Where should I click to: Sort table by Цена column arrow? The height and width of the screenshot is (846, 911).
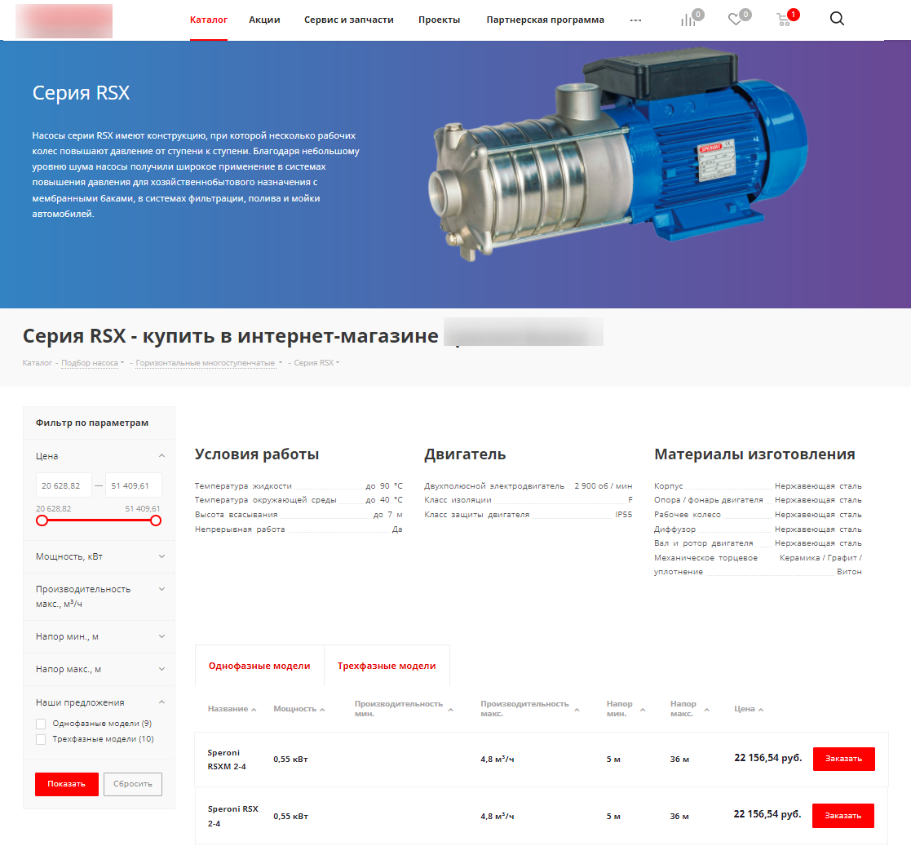tap(761, 710)
